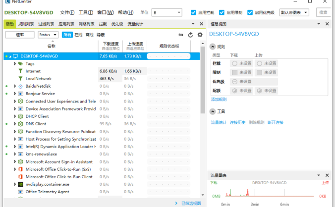Open the Status dropdown filter

48,35
